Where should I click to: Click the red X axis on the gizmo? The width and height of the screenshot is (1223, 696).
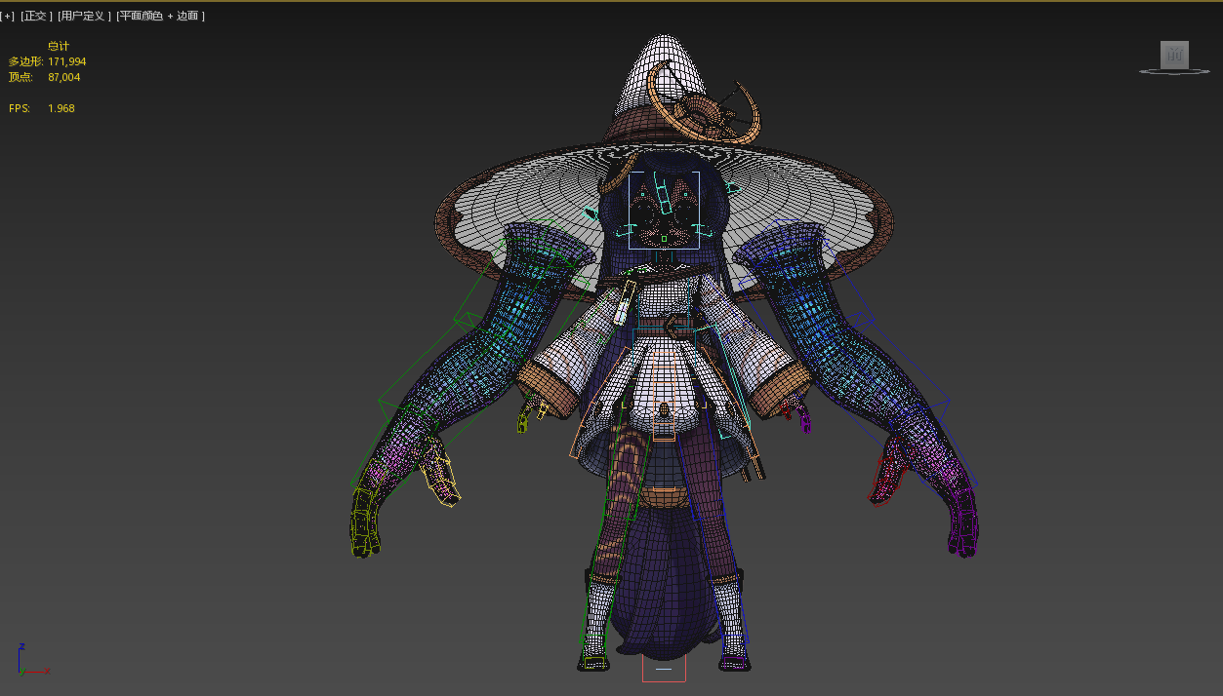point(45,672)
